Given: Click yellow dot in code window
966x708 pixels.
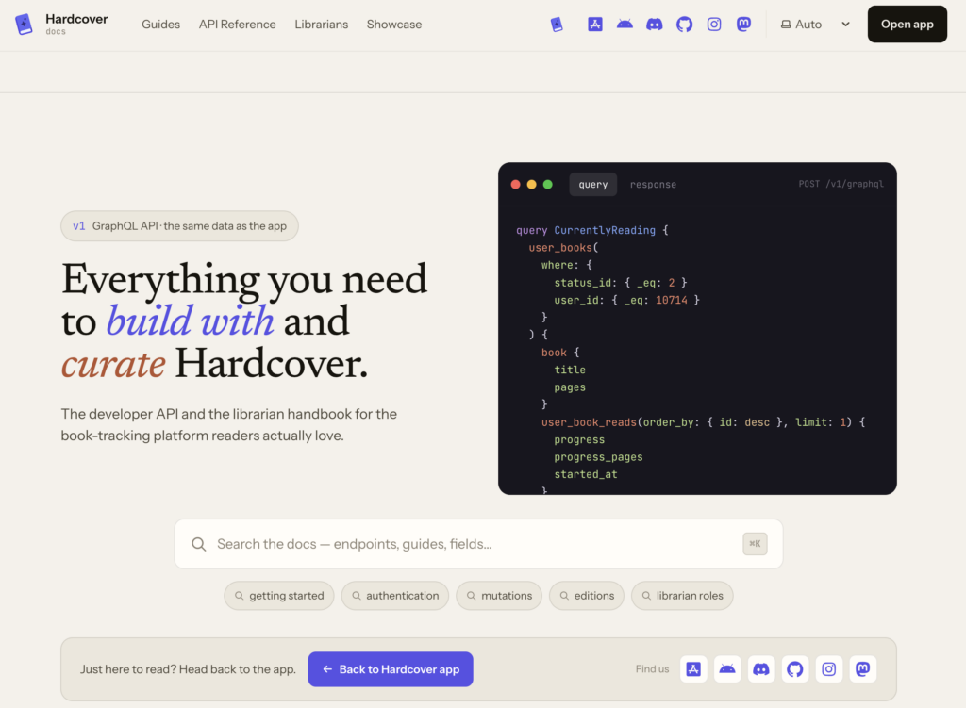Looking at the screenshot, I should pos(532,184).
